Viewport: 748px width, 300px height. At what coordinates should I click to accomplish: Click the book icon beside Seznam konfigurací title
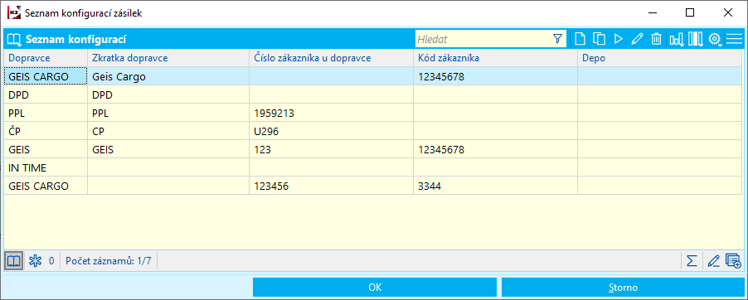tap(14, 40)
